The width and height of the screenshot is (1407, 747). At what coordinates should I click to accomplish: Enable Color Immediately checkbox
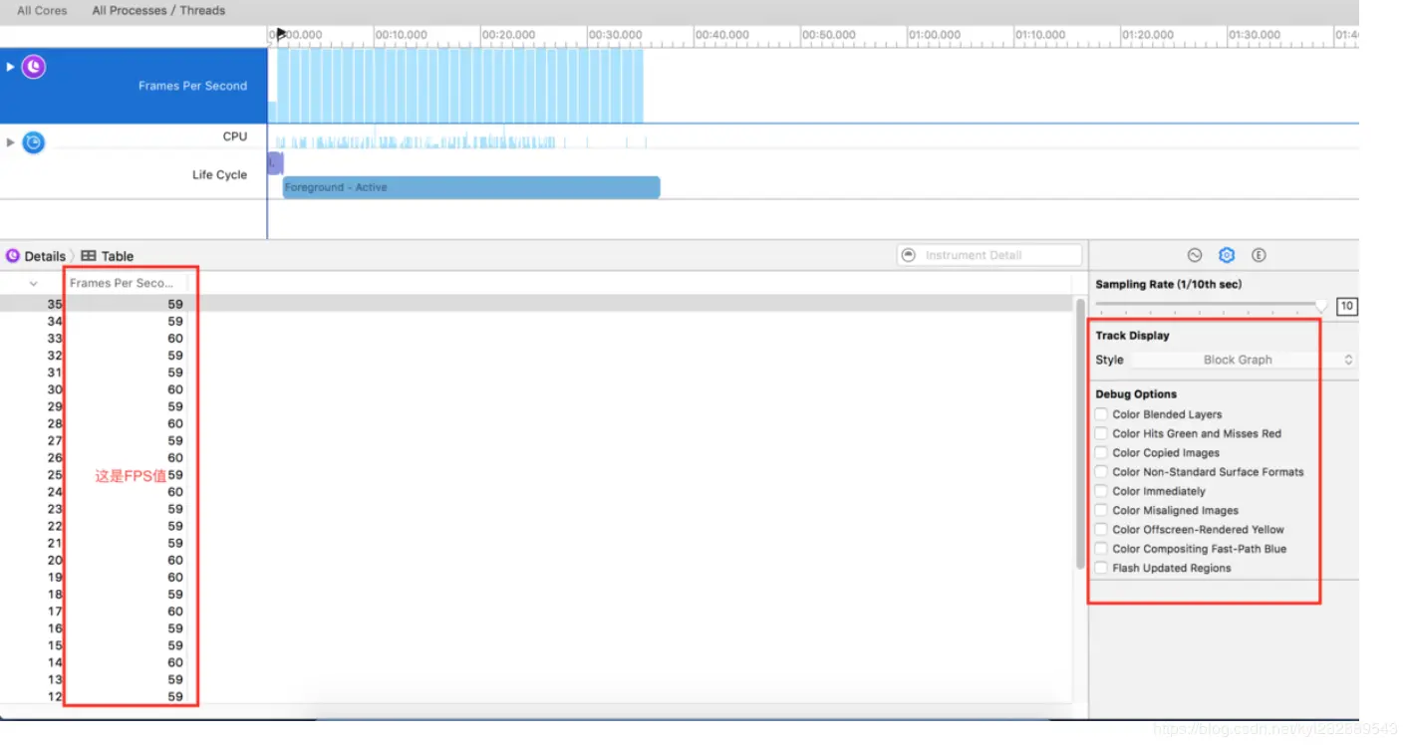tap(1101, 491)
